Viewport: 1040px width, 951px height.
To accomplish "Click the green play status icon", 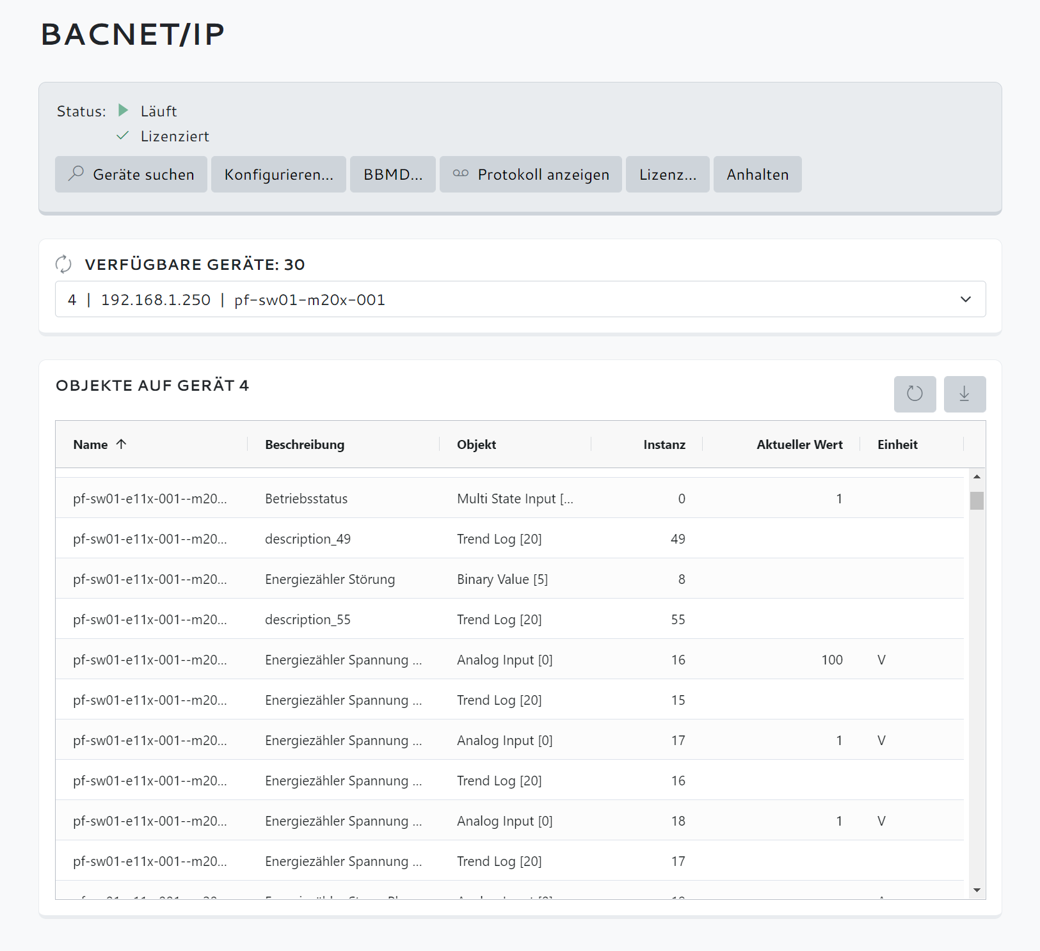I will click(124, 111).
